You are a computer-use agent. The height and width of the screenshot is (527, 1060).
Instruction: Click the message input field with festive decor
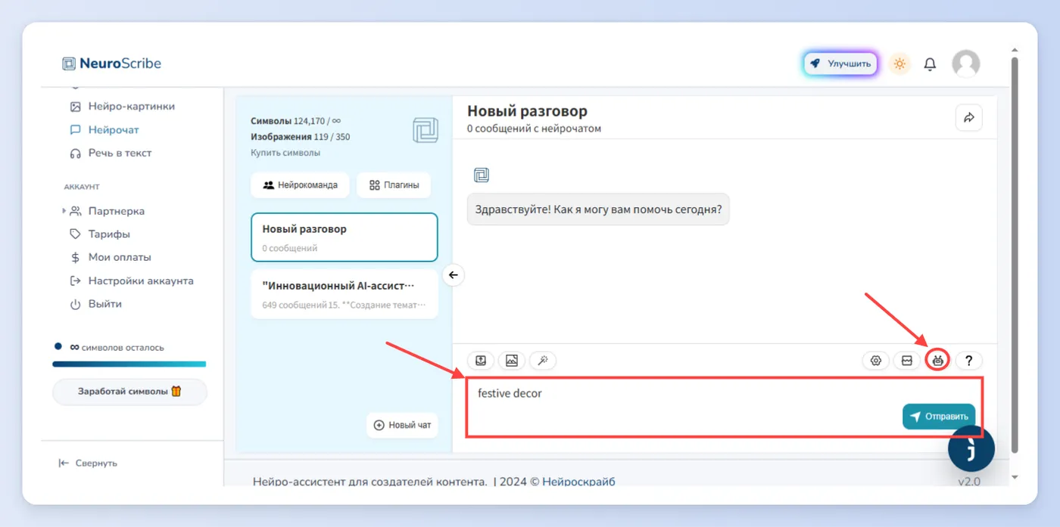click(724, 407)
